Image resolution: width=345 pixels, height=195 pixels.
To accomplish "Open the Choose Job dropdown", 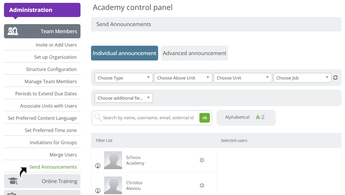I will click(302, 78).
